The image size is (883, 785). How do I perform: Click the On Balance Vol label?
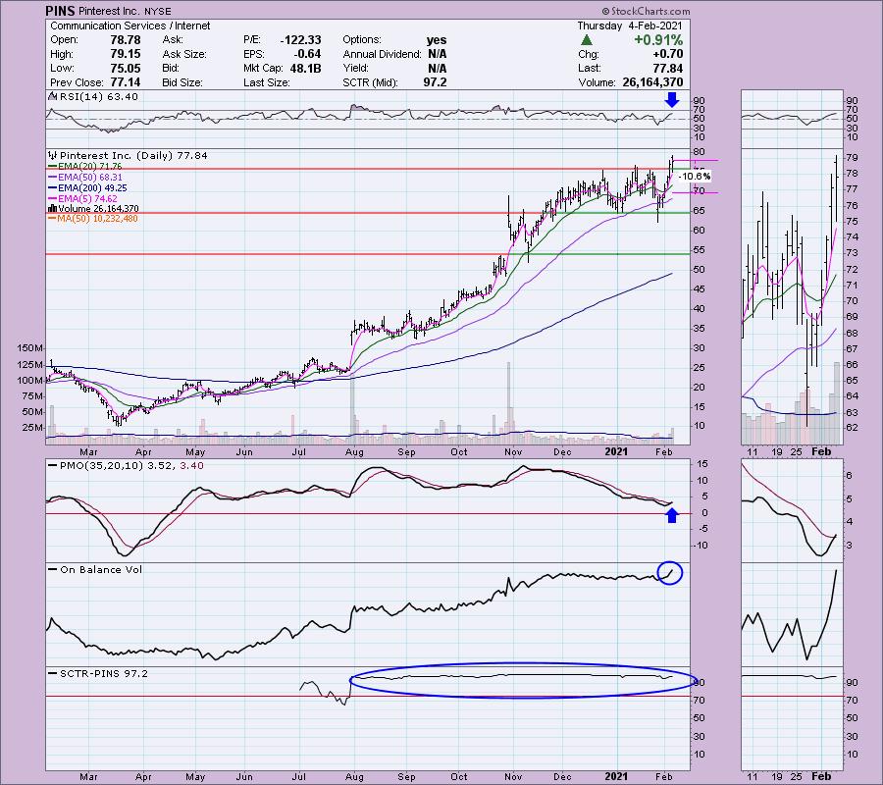[95, 570]
